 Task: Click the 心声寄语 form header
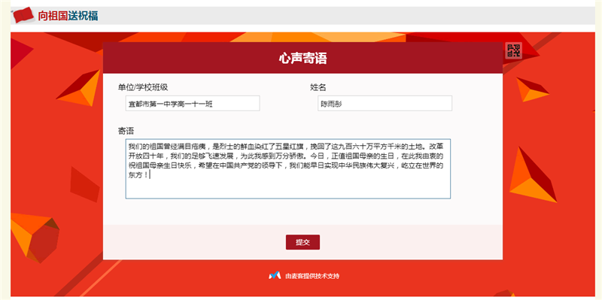click(x=303, y=59)
